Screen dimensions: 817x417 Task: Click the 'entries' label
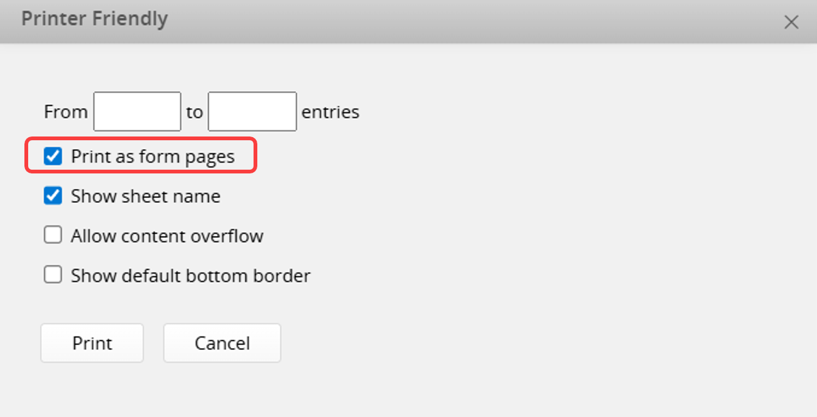pos(331,112)
